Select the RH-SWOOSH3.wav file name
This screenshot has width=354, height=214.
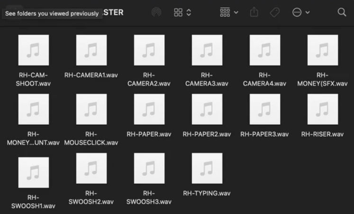click(x=149, y=197)
